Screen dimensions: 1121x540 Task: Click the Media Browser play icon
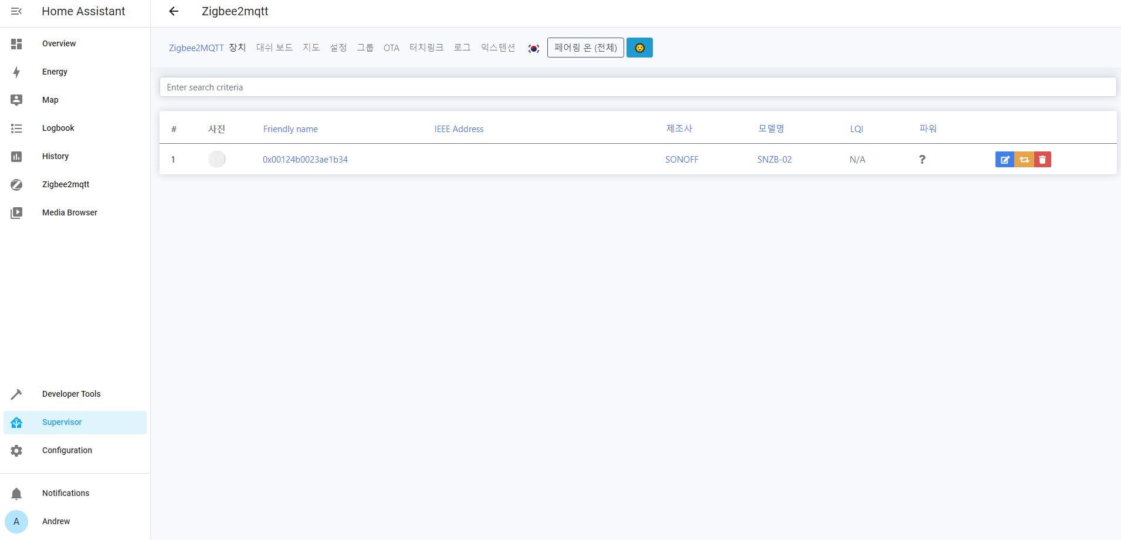click(x=16, y=212)
